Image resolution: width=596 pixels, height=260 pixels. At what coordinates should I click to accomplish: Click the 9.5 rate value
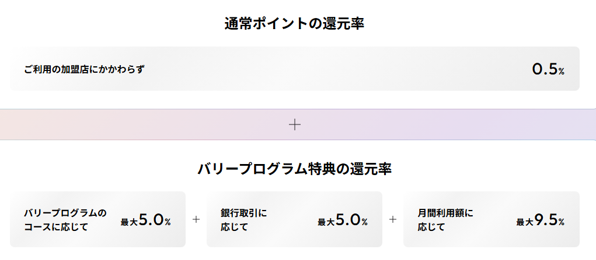545,220
